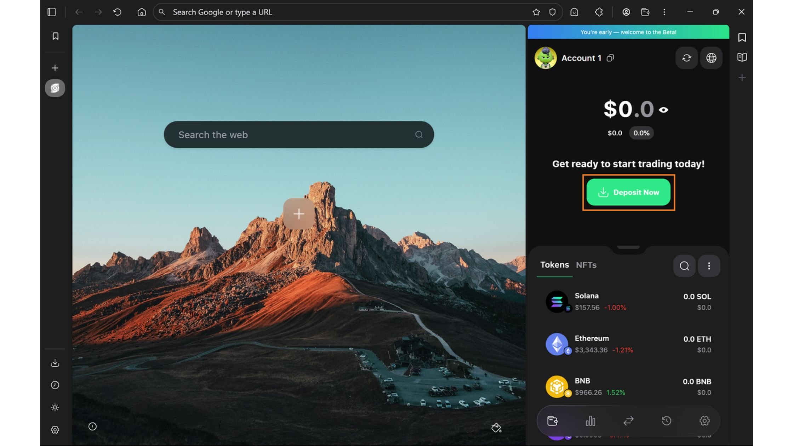Select the Tokens tab
Screen dimensions: 793x446
coord(554,265)
